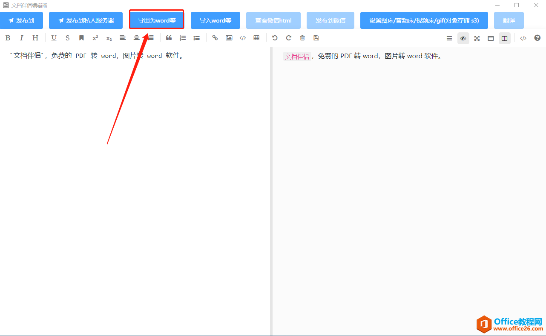Insert a numbered list
The width and height of the screenshot is (546, 336).
183,38
